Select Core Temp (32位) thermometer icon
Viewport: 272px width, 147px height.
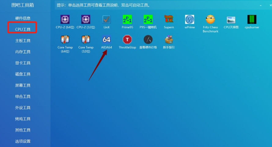tap(86, 39)
